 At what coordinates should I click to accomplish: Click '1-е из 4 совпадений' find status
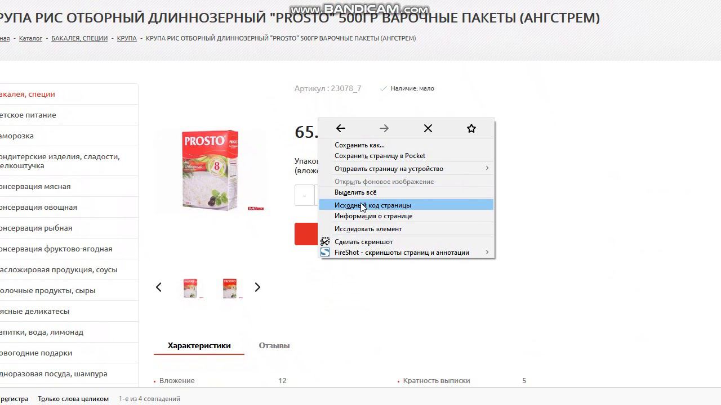pyautogui.click(x=149, y=399)
